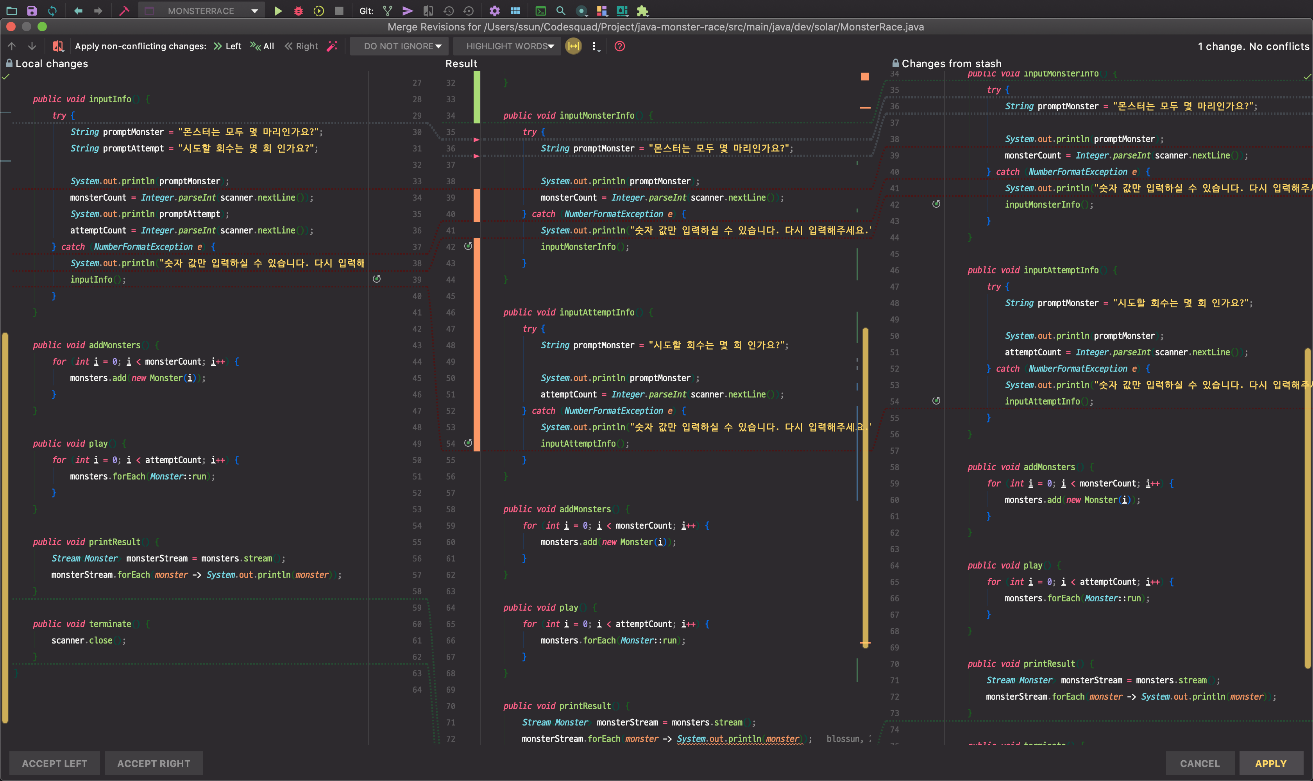
Task: Toggle the compare contents viewer icon
Action: [x=58, y=46]
